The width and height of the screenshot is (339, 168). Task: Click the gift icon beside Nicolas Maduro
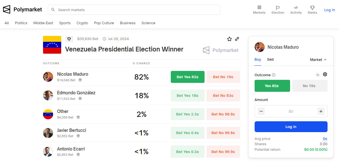tap(80, 80)
